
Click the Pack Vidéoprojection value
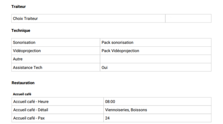[x=120, y=51]
